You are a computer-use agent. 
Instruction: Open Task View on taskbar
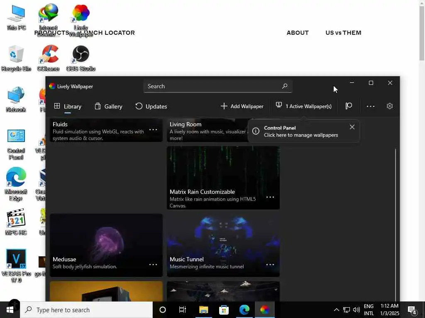[183, 310]
